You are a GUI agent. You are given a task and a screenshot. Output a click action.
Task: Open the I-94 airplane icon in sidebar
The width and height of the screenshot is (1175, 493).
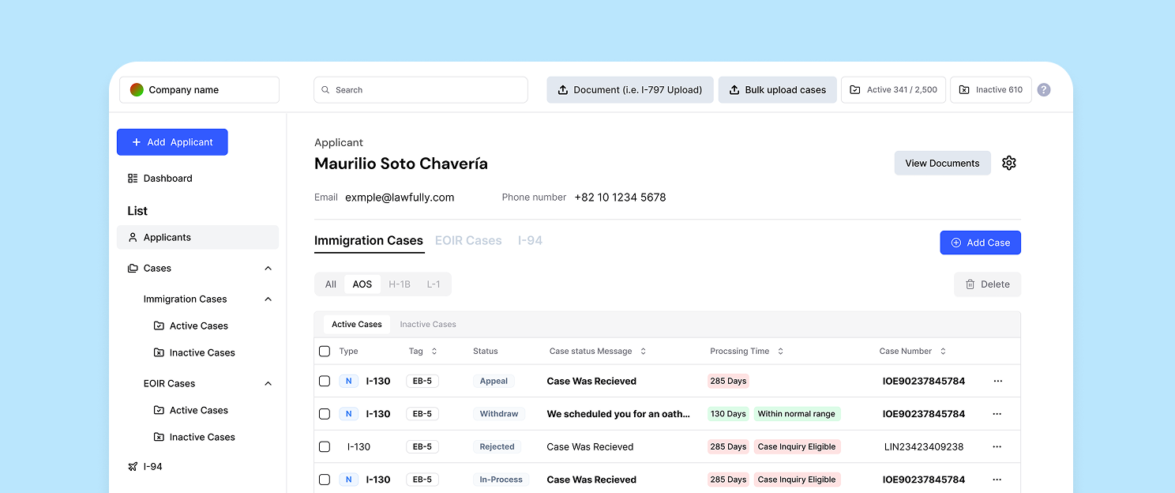(x=133, y=467)
